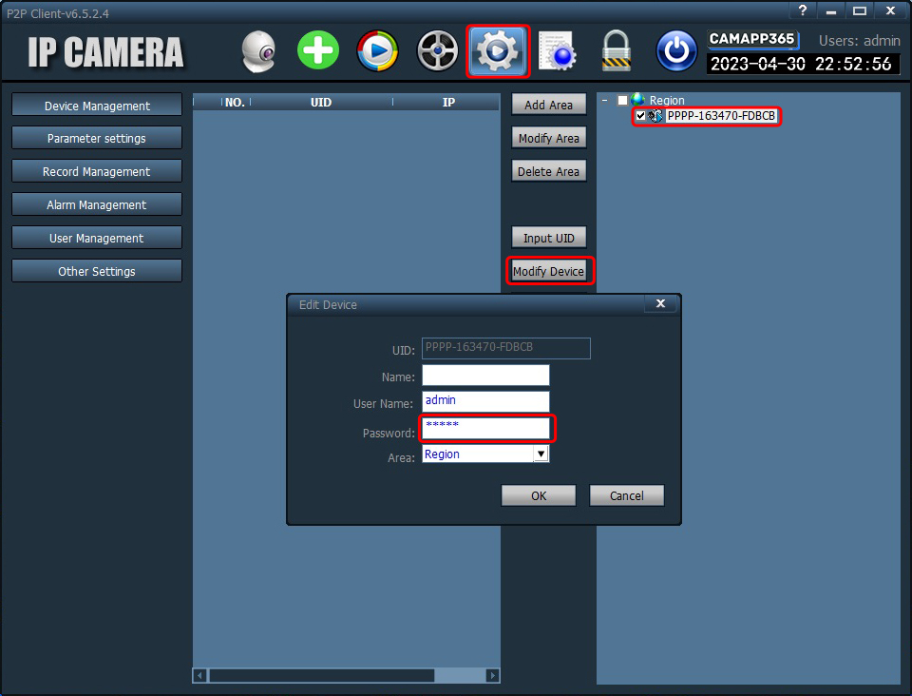Click the CAMAPP365 logo label

coord(752,39)
